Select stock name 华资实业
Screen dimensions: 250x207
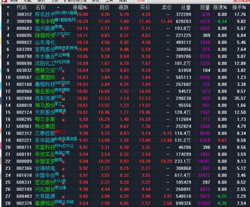45,154
